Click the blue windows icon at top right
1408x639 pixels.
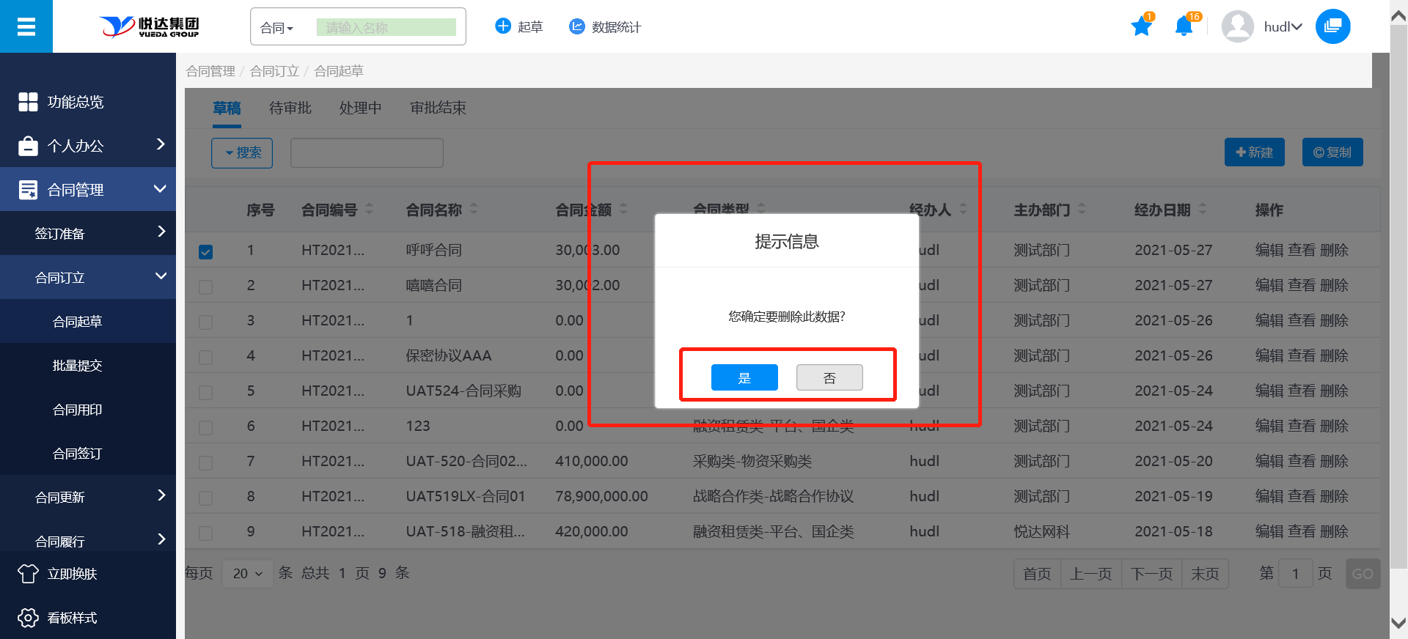pos(1332,26)
